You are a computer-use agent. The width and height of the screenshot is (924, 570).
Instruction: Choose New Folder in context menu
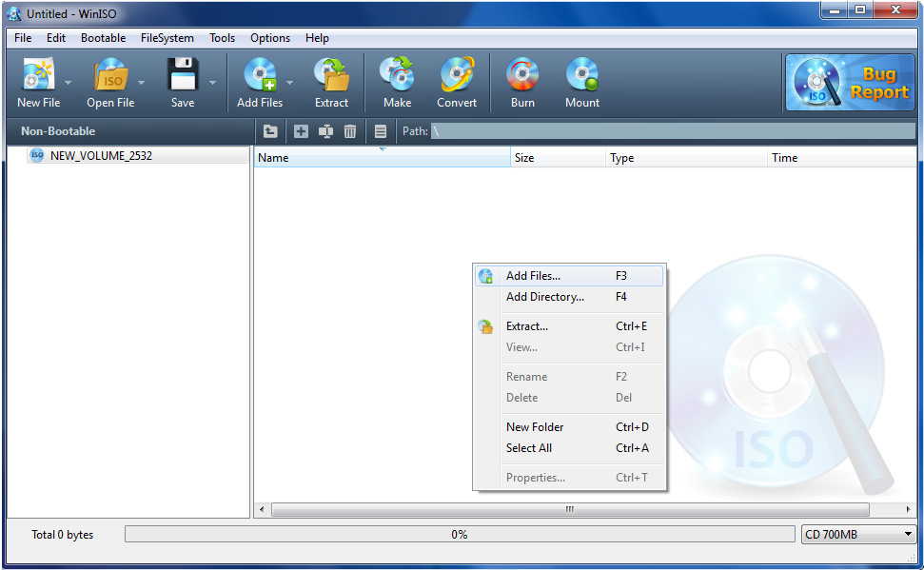(569, 426)
